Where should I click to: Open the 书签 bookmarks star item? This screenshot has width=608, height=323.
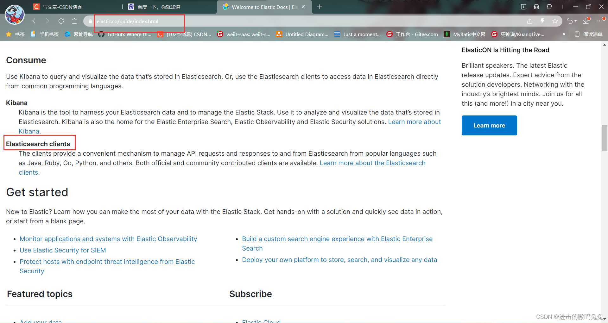[x=15, y=34]
